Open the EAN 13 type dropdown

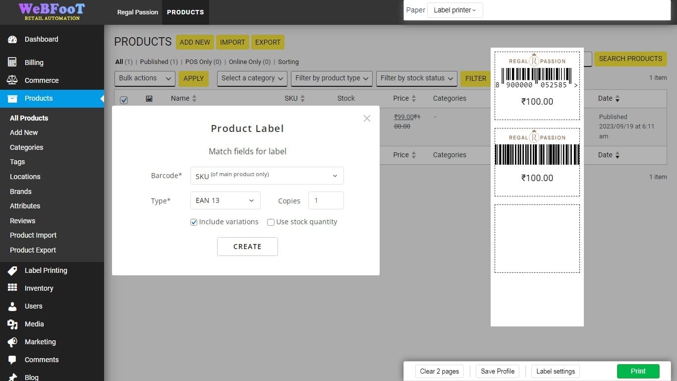point(225,200)
